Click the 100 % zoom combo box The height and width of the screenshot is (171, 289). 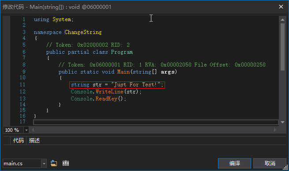[x=16, y=130]
